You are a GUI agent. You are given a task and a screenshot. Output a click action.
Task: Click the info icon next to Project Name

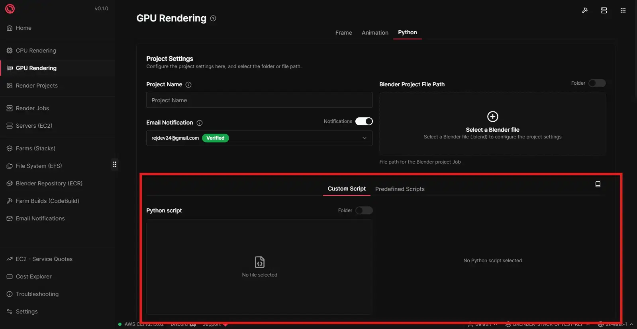[188, 85]
